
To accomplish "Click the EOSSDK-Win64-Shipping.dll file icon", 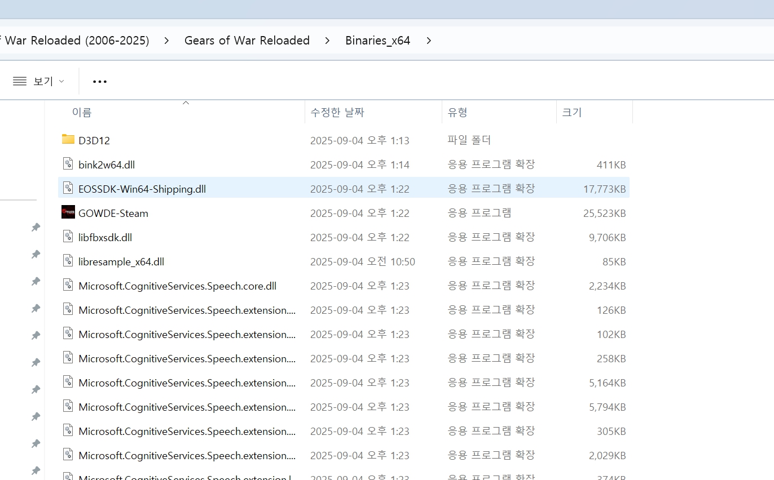I will 68,188.
